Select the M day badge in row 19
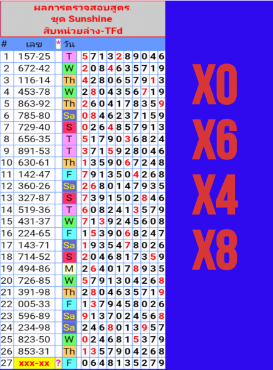The width and height of the screenshot is (273, 370). click(69, 269)
